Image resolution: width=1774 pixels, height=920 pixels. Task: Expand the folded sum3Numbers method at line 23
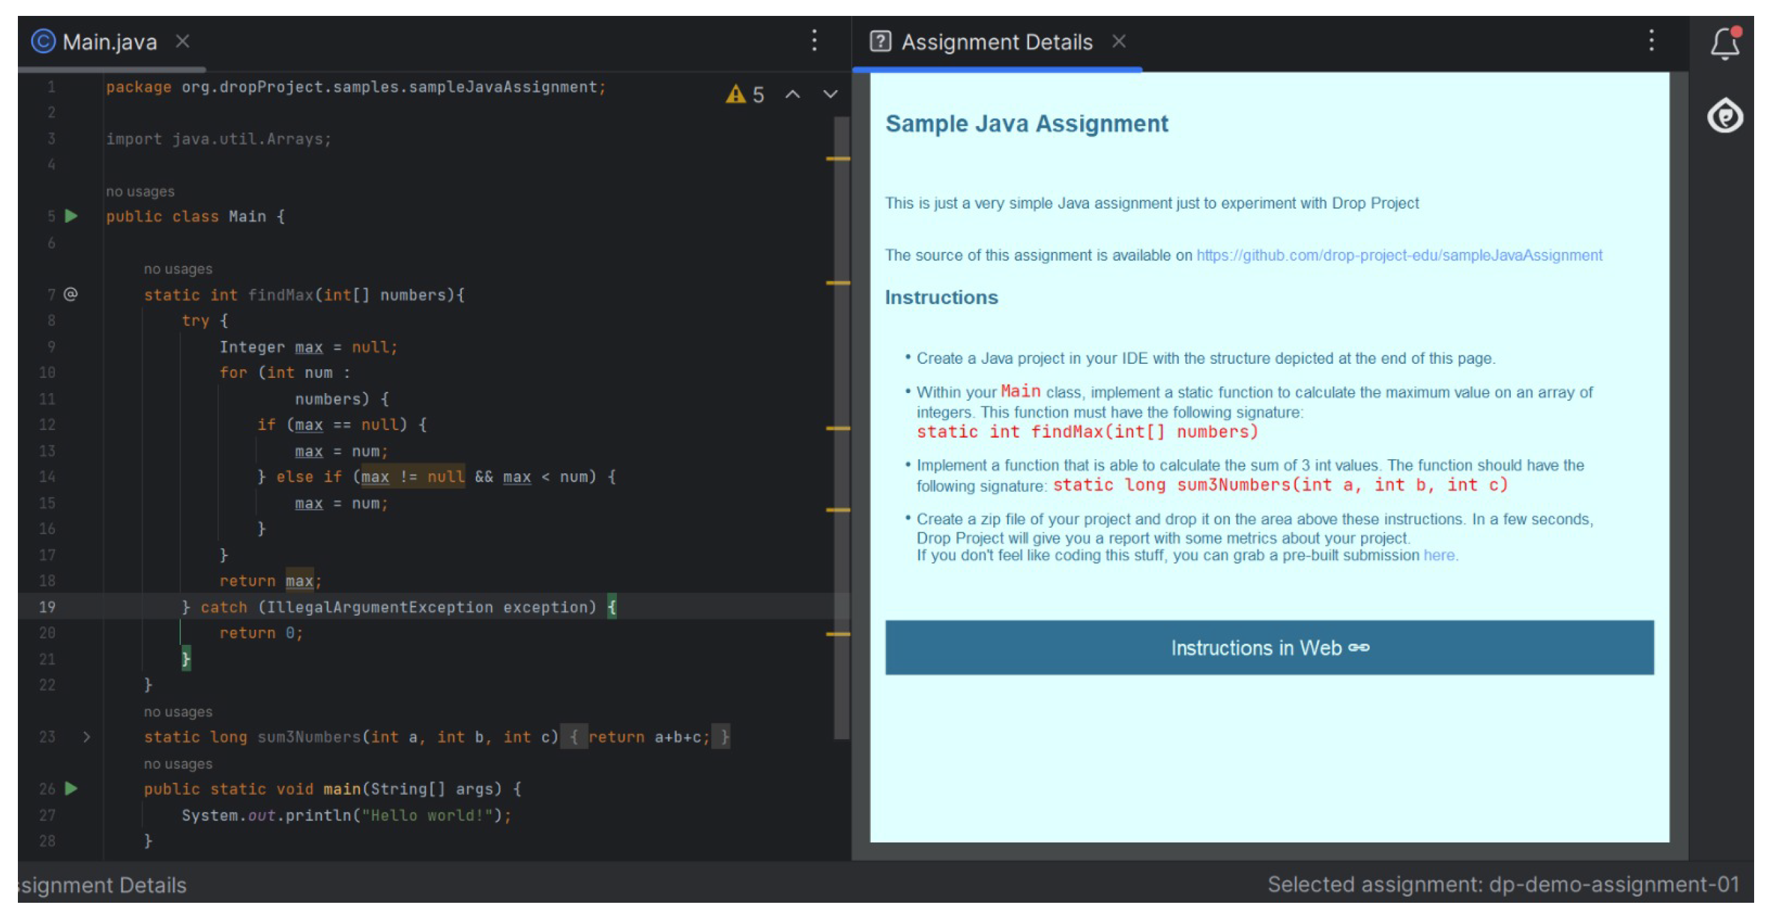[x=86, y=737]
